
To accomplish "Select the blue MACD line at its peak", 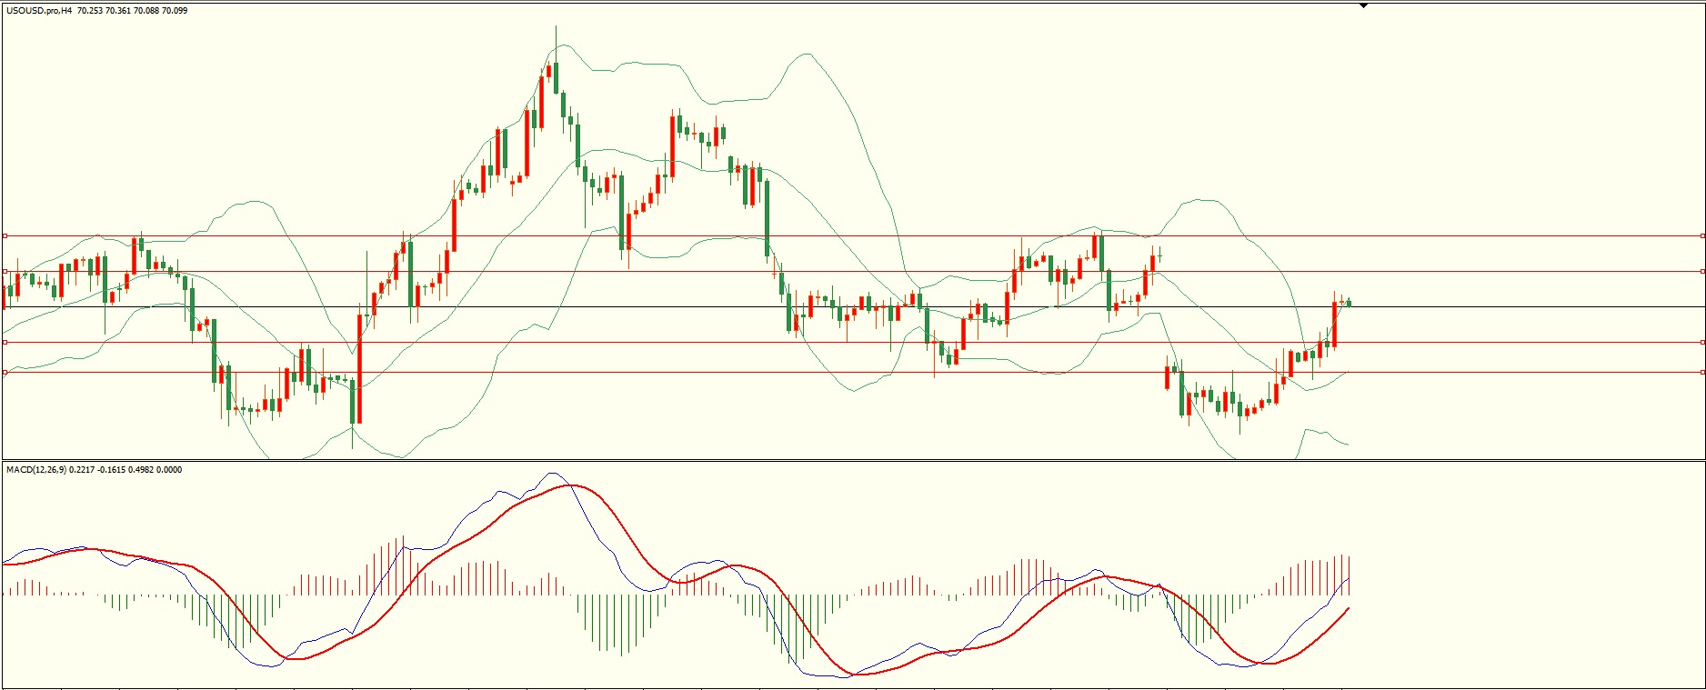I will pyautogui.click(x=552, y=473).
